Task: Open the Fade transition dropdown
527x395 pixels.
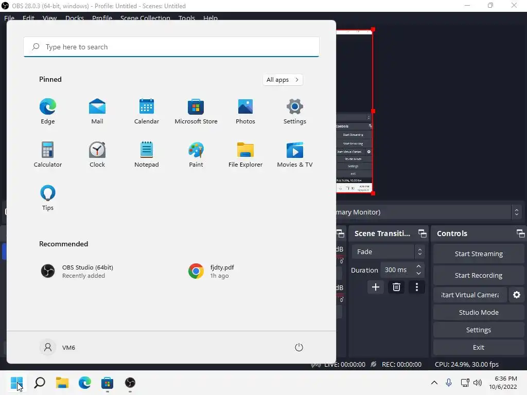Action: [388, 252]
